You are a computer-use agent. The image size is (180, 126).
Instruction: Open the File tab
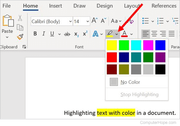point(7,6)
